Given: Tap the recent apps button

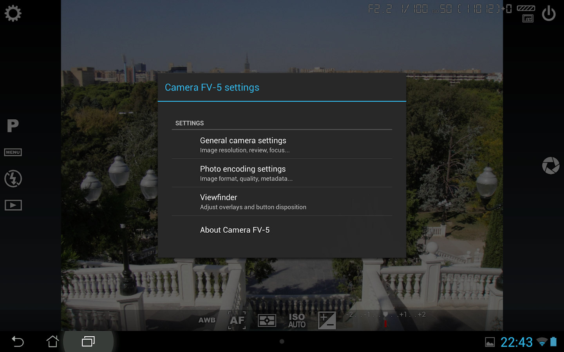Looking at the screenshot, I should point(88,341).
